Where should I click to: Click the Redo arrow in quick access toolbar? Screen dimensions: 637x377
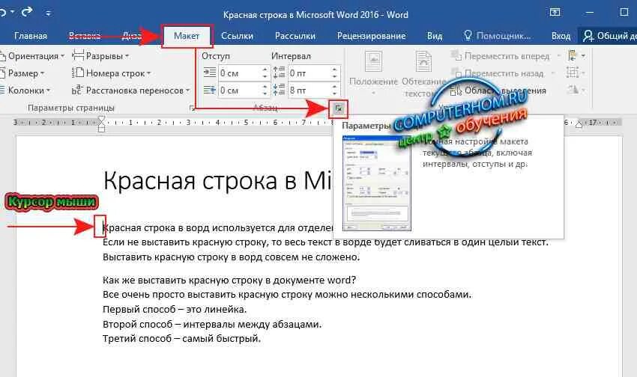[27, 12]
